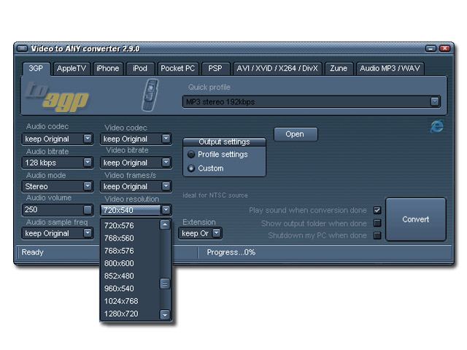The height and width of the screenshot is (350, 467).
Task: Click the to3gp logo
Action: [58, 97]
